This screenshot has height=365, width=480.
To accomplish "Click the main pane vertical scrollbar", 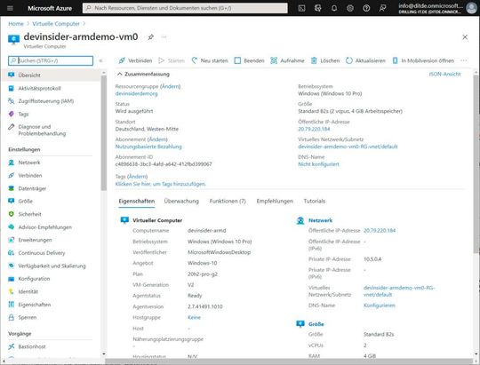I will [x=476, y=163].
